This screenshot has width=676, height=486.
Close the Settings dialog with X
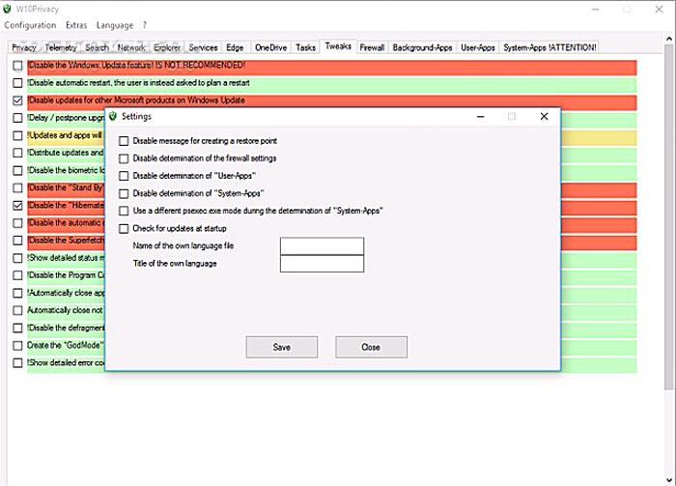click(544, 117)
